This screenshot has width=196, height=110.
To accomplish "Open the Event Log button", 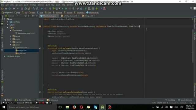I will tap(170, 100).
